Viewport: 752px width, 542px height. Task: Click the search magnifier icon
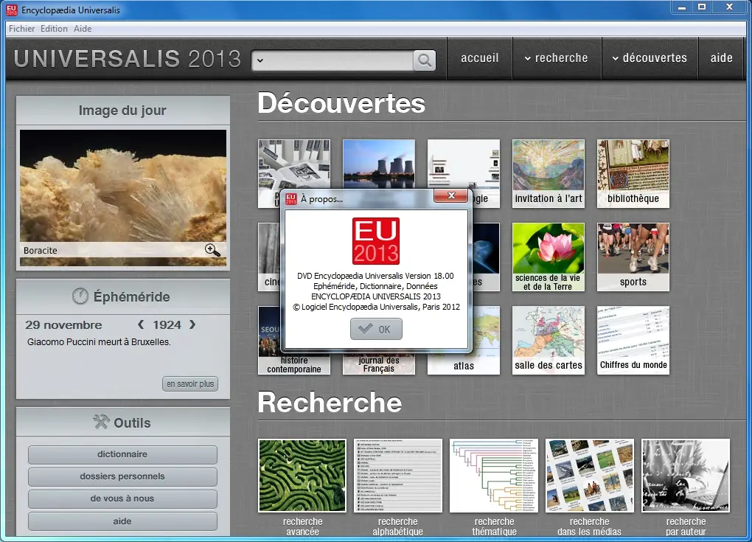[x=424, y=60]
